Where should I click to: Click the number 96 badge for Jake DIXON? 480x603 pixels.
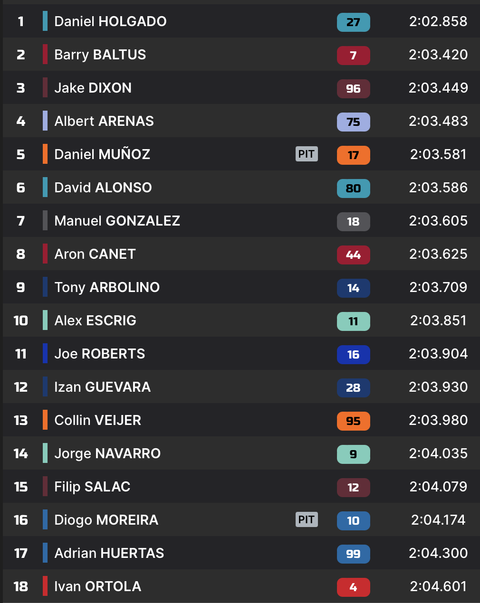coord(353,89)
